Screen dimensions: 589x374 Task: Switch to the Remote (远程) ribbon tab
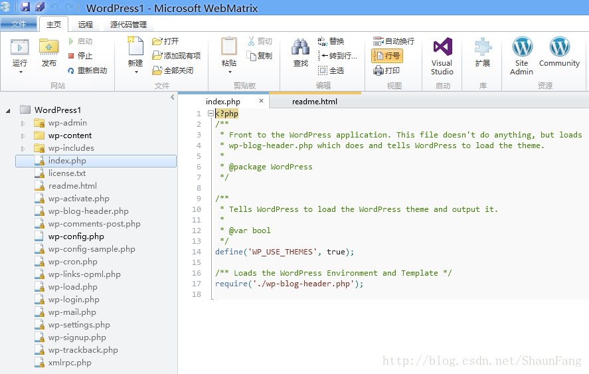tap(85, 25)
